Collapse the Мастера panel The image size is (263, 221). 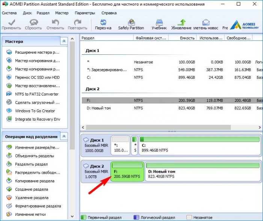coord(64,41)
